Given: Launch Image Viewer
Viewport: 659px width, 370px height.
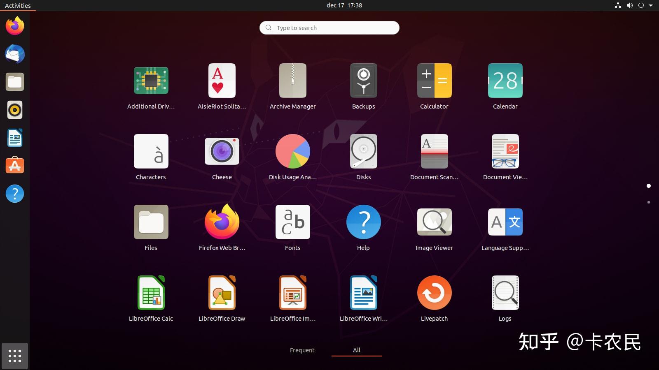Looking at the screenshot, I should point(435,222).
